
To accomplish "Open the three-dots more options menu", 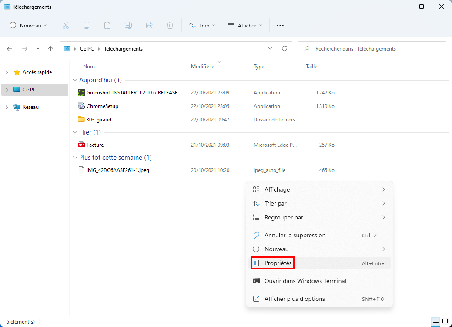I will pyautogui.click(x=280, y=25).
